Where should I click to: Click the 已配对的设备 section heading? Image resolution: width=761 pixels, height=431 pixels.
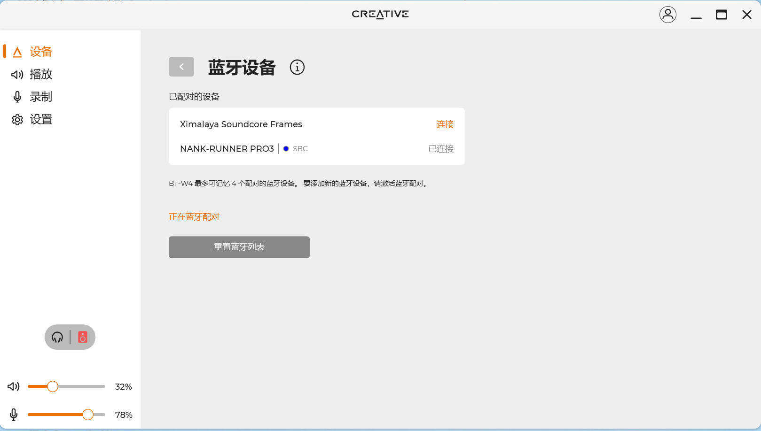pos(194,97)
